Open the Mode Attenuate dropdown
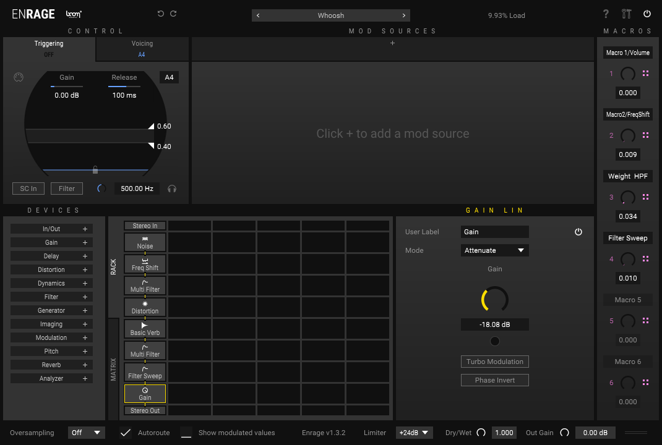Viewport: 662px width, 445px height. click(495, 250)
